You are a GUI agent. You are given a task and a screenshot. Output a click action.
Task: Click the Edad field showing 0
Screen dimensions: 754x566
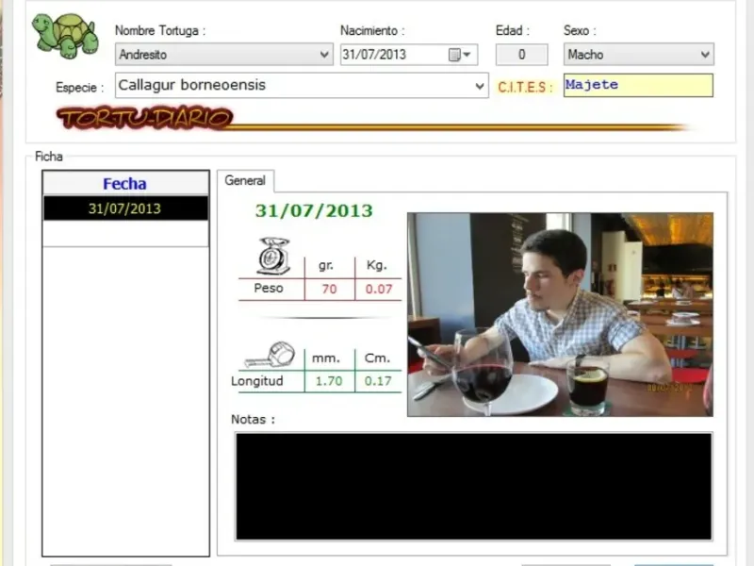pyautogui.click(x=522, y=55)
